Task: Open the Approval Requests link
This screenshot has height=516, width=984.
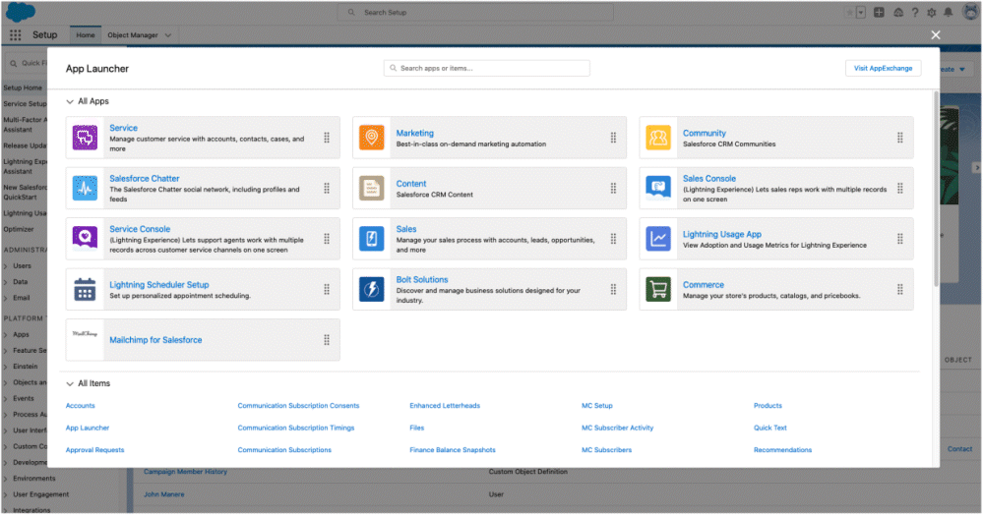Action: [x=94, y=450]
